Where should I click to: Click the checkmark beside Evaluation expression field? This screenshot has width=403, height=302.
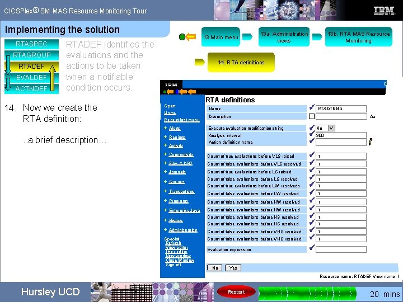click(312, 248)
